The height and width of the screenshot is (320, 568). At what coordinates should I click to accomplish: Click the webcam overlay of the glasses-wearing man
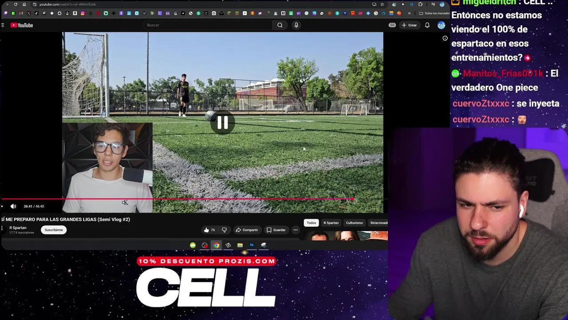tap(107, 168)
